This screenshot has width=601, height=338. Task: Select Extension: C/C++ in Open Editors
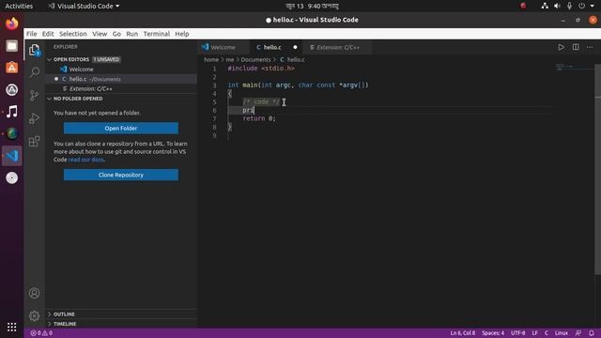121,88
